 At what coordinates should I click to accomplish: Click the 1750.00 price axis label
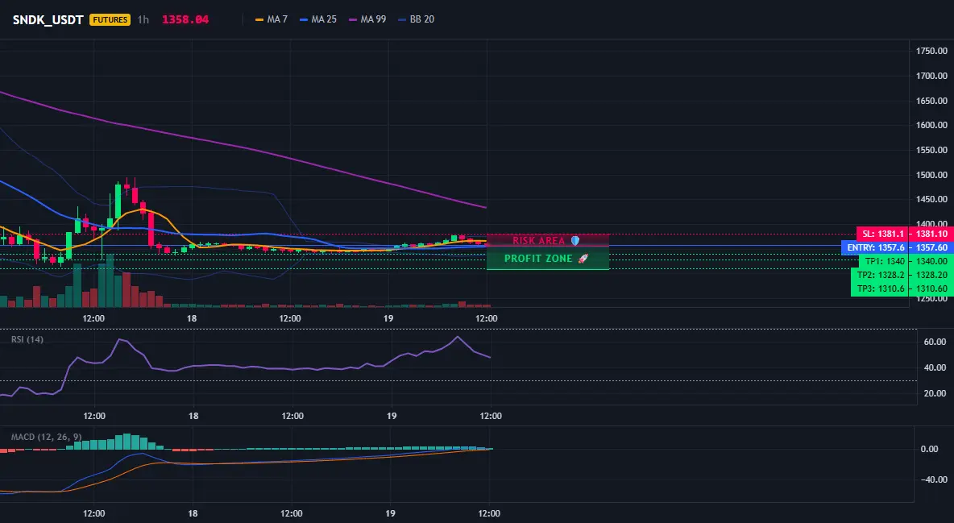point(931,51)
